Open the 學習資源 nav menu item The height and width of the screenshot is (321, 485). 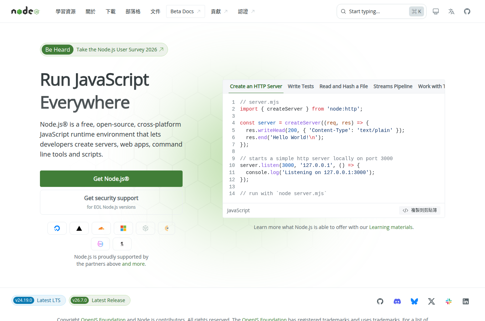66,11
